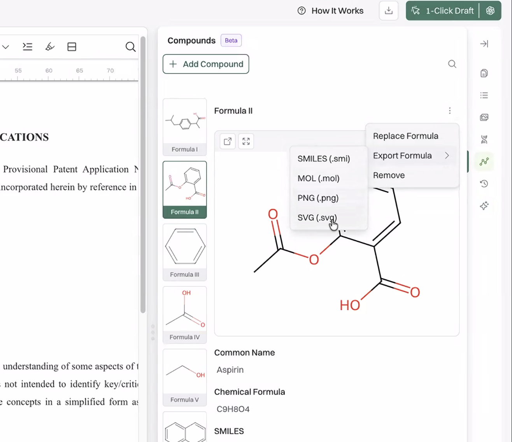Click the panel resize drag handle dots
Viewport: 512px width, 442px height.
(153, 332)
